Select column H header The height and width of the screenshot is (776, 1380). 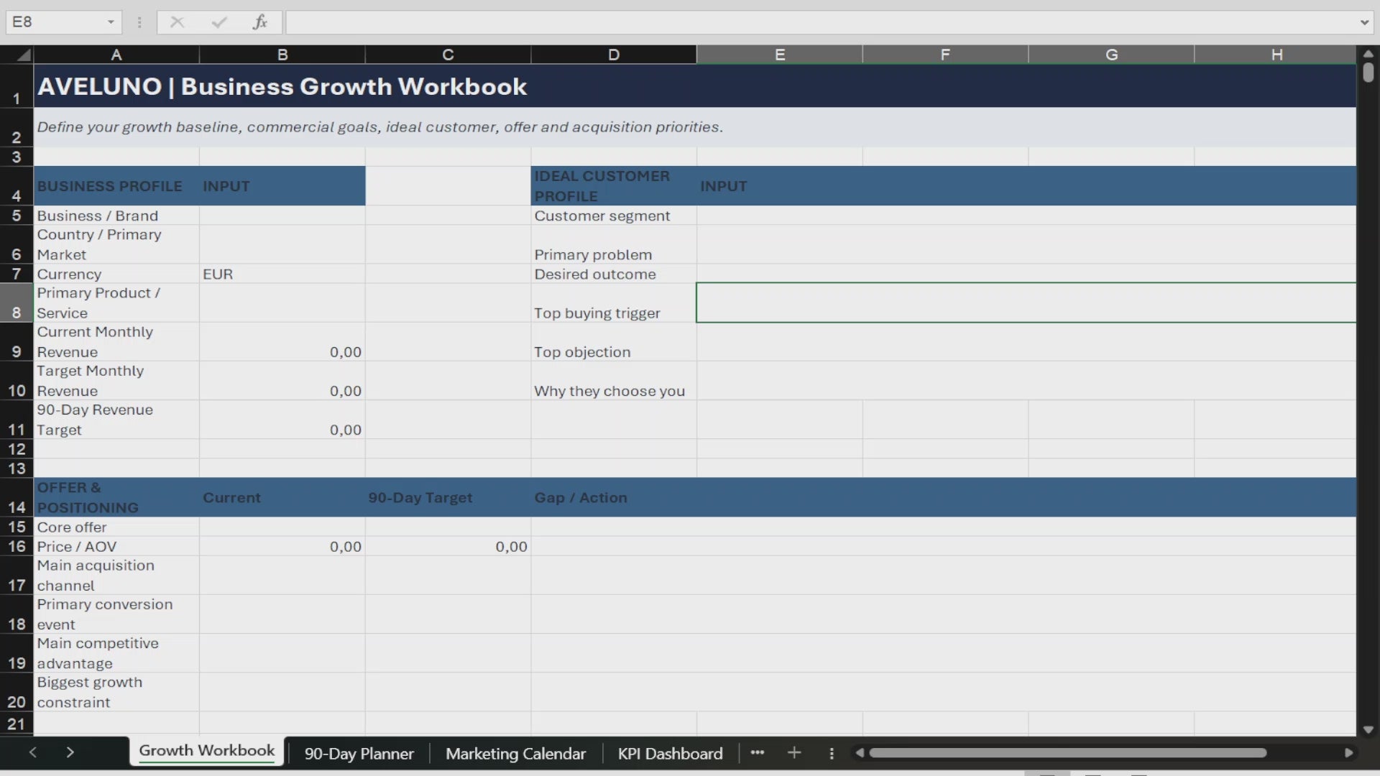[x=1276, y=55]
